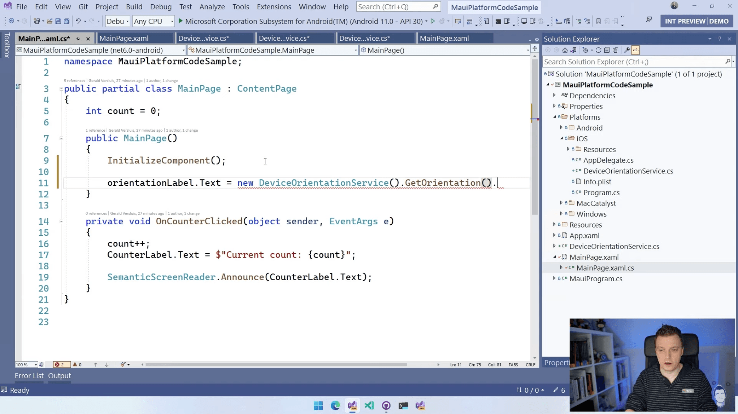This screenshot has width=738, height=414.
Task: Open the Error List tab
Action: pyautogui.click(x=29, y=376)
